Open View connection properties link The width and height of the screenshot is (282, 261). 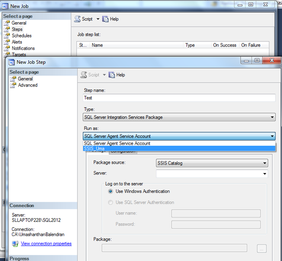(46, 243)
